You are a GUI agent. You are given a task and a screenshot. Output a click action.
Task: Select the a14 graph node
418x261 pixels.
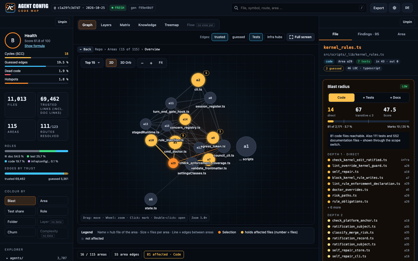pos(185,119)
